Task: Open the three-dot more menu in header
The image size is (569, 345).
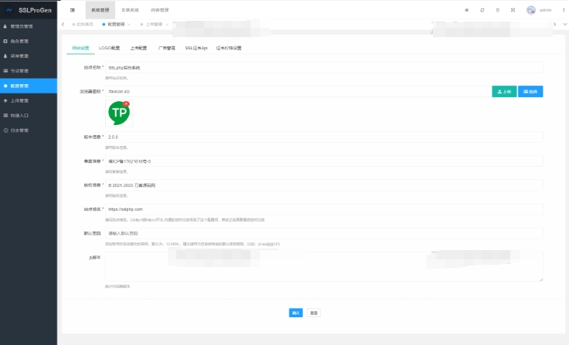Action: tap(564, 10)
